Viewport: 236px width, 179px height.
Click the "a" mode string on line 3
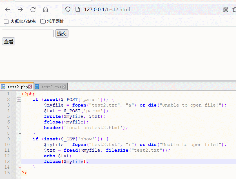(130, 105)
